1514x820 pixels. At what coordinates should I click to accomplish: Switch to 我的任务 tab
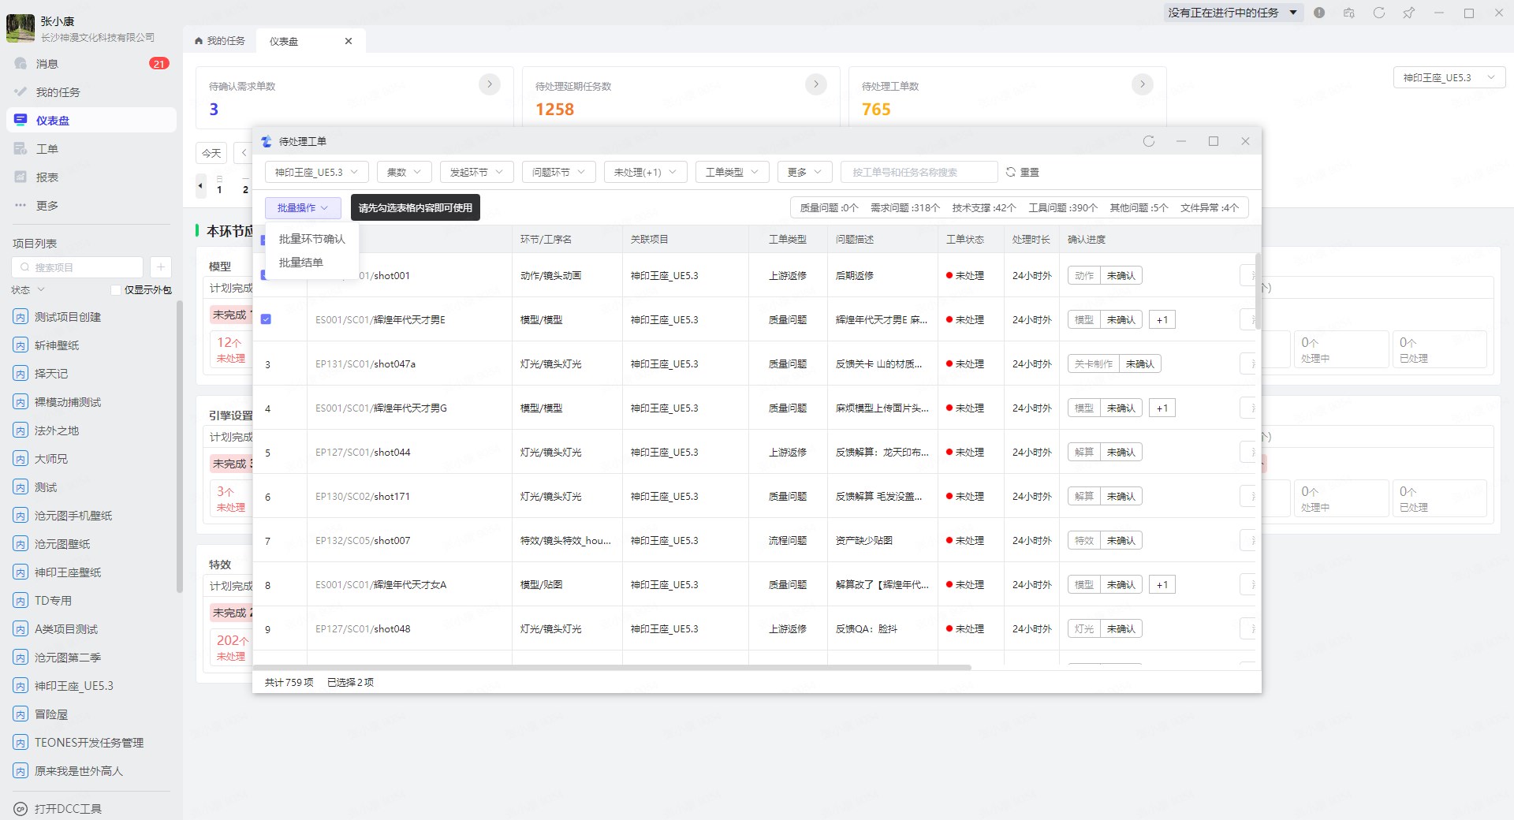coord(220,41)
